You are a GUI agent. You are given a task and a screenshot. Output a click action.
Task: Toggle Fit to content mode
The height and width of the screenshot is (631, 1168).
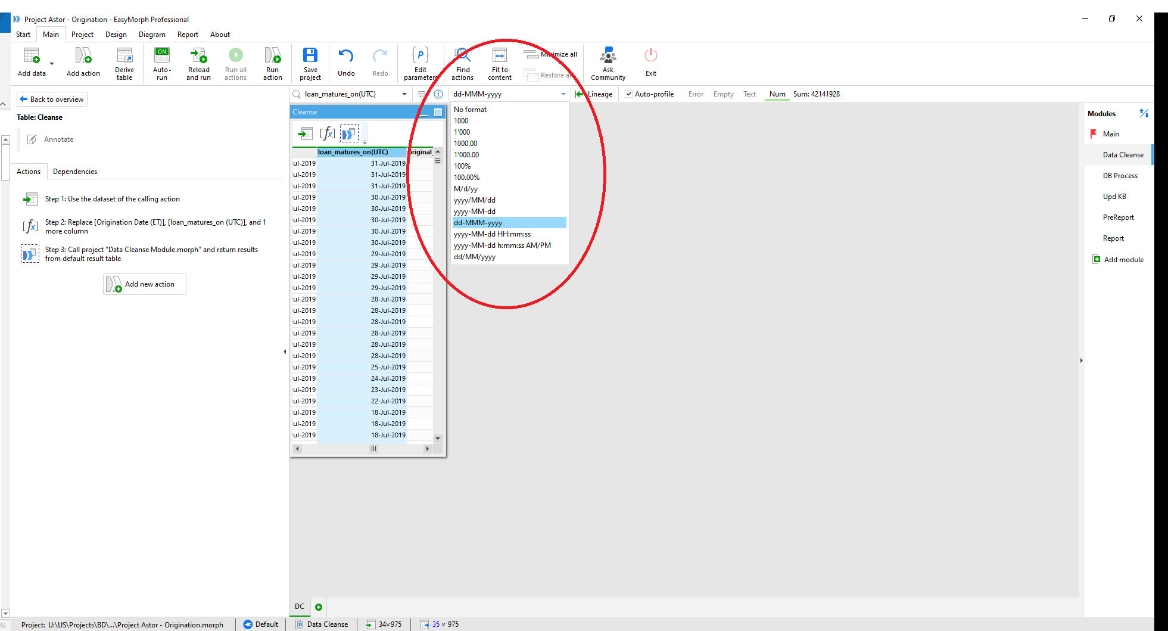(x=499, y=63)
